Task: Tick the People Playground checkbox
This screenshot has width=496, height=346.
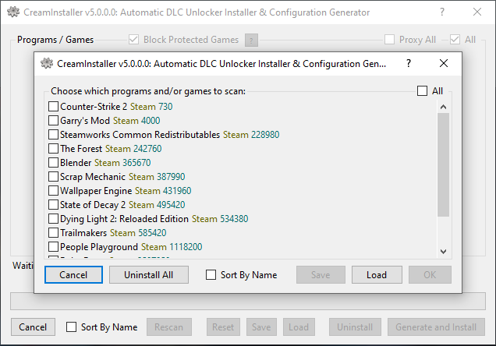Action: tap(53, 247)
